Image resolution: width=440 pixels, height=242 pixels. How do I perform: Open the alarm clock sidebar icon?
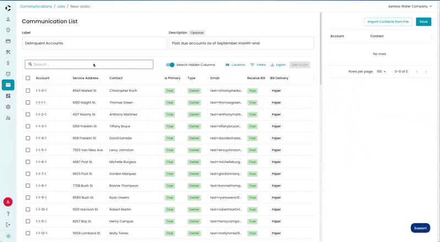click(8, 74)
